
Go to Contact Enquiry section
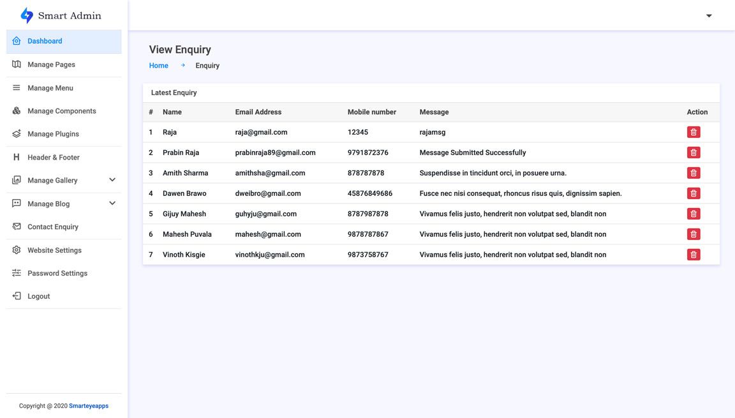52,227
